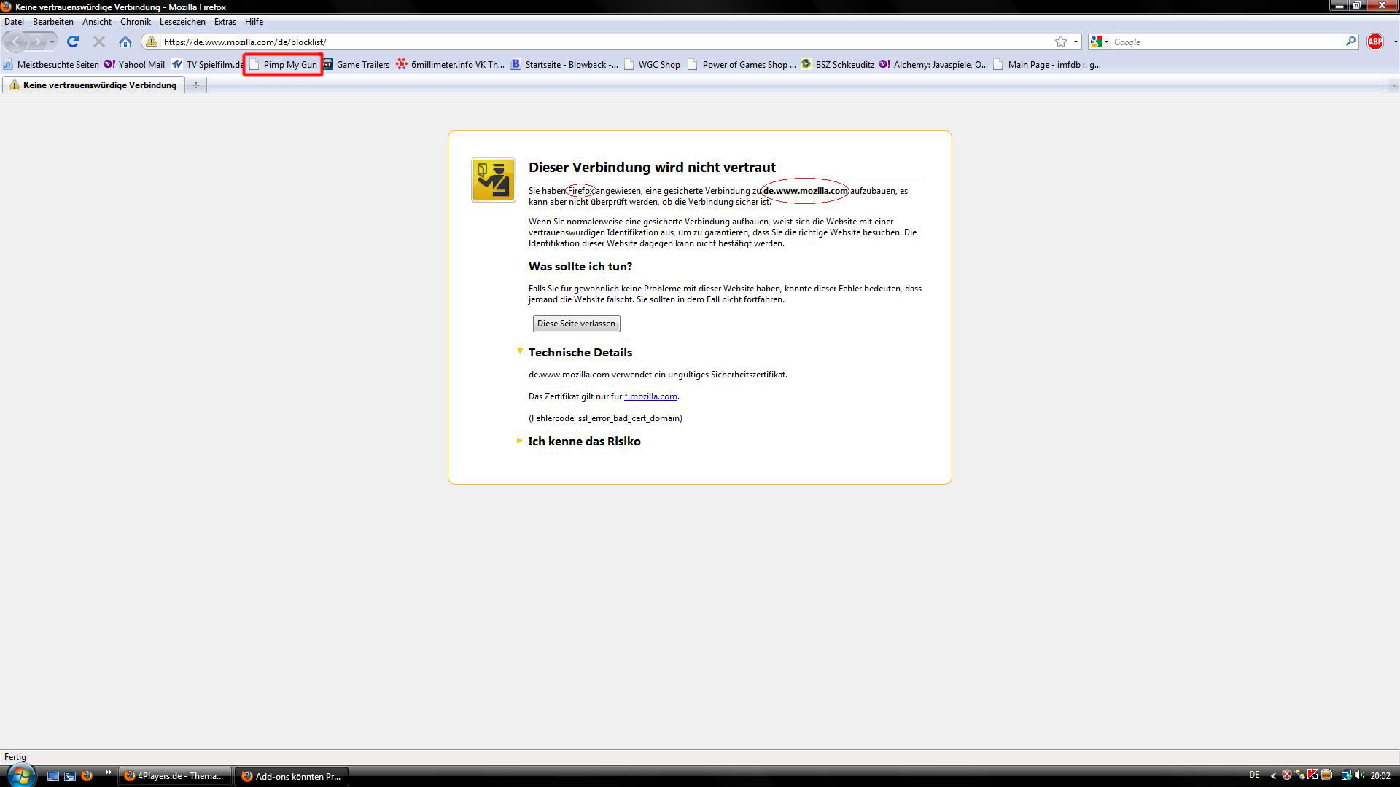
Task: Go to the home page icon
Action: point(125,42)
